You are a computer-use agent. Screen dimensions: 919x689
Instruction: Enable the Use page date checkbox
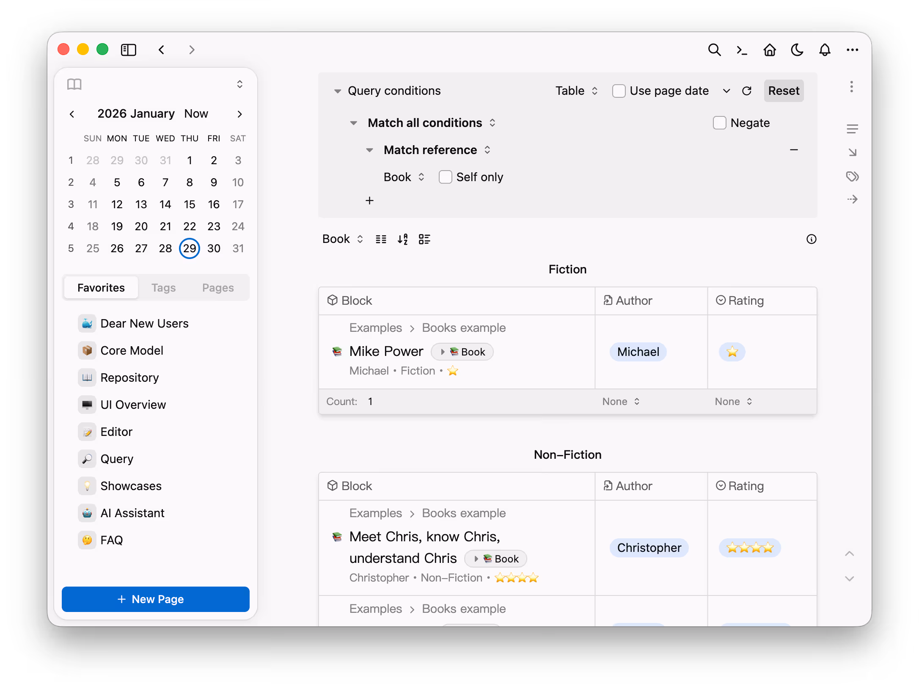(x=619, y=91)
